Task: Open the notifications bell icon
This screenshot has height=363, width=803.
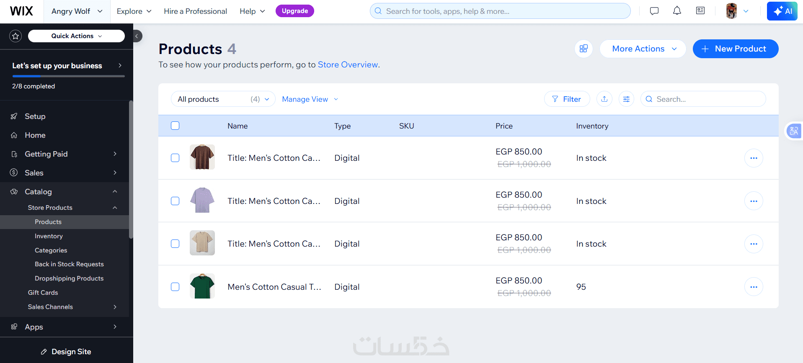Action: coord(677,11)
